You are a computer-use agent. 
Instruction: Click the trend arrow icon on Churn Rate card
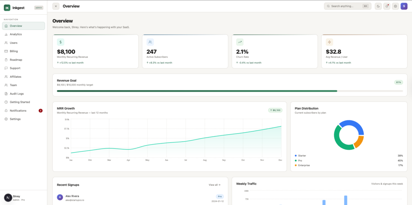click(240, 42)
